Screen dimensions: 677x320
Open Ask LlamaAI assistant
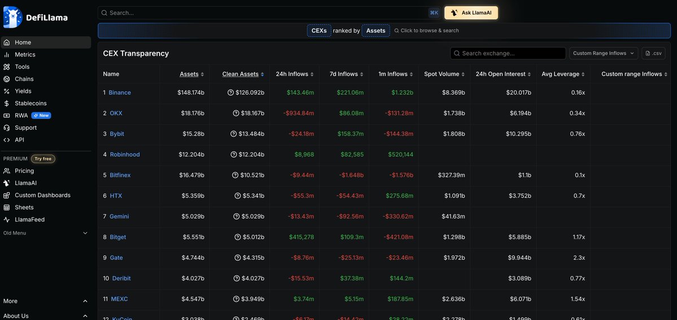pyautogui.click(x=471, y=13)
